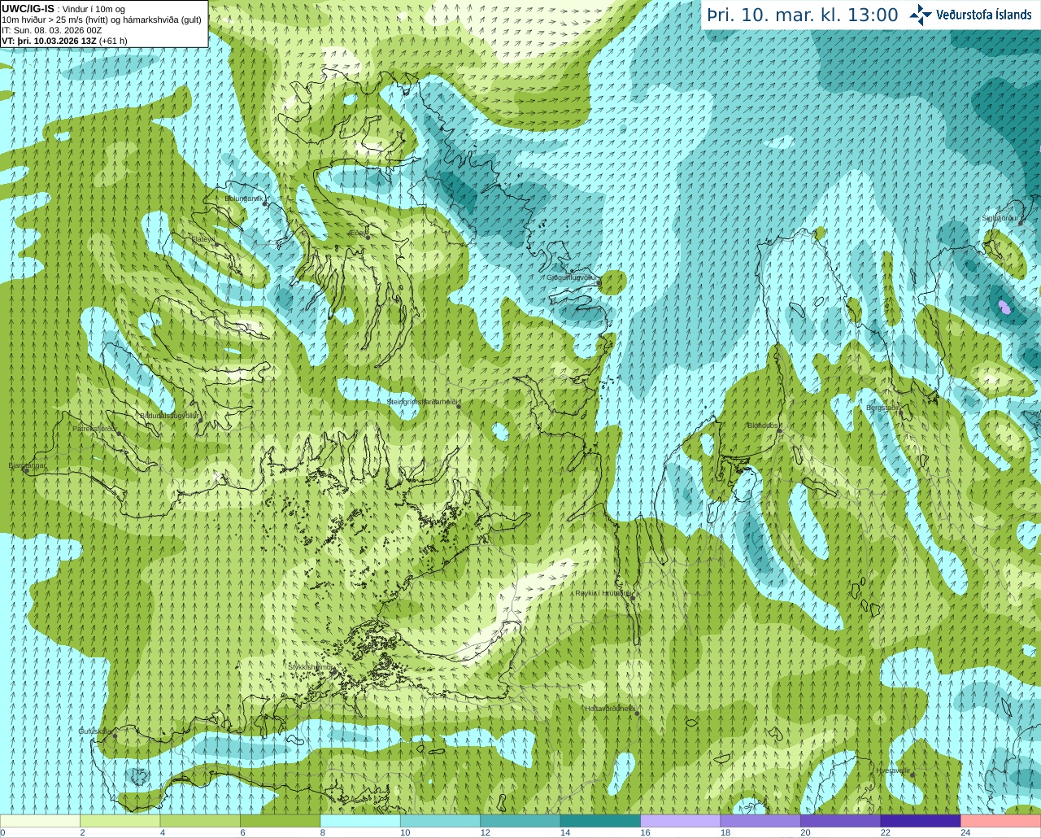Click the Flateyri station label
This screenshot has width=1041, height=838.
[203, 239]
